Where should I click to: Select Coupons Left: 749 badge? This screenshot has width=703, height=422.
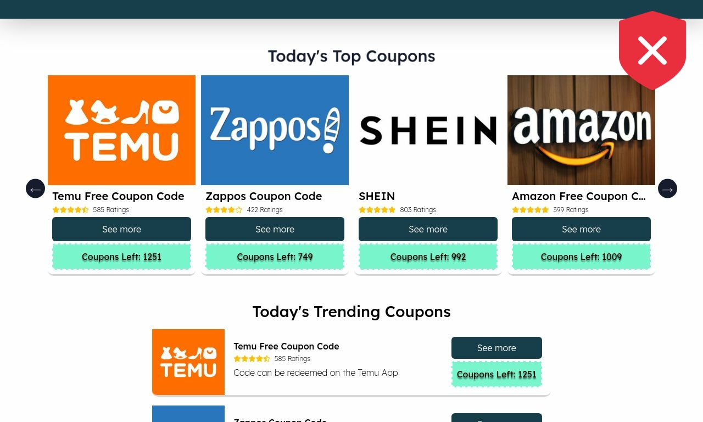coord(275,257)
